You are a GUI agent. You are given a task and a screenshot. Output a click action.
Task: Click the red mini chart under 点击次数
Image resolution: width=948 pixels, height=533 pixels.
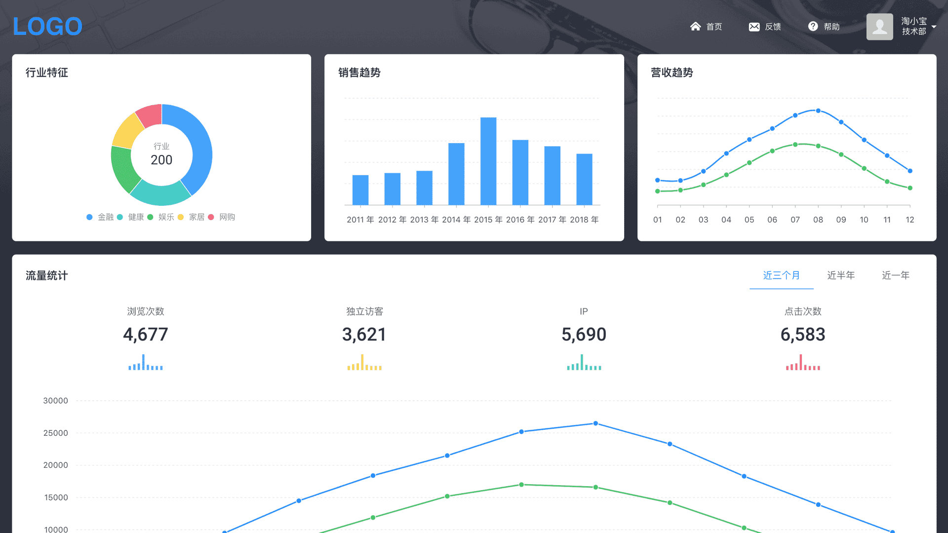[x=803, y=362]
